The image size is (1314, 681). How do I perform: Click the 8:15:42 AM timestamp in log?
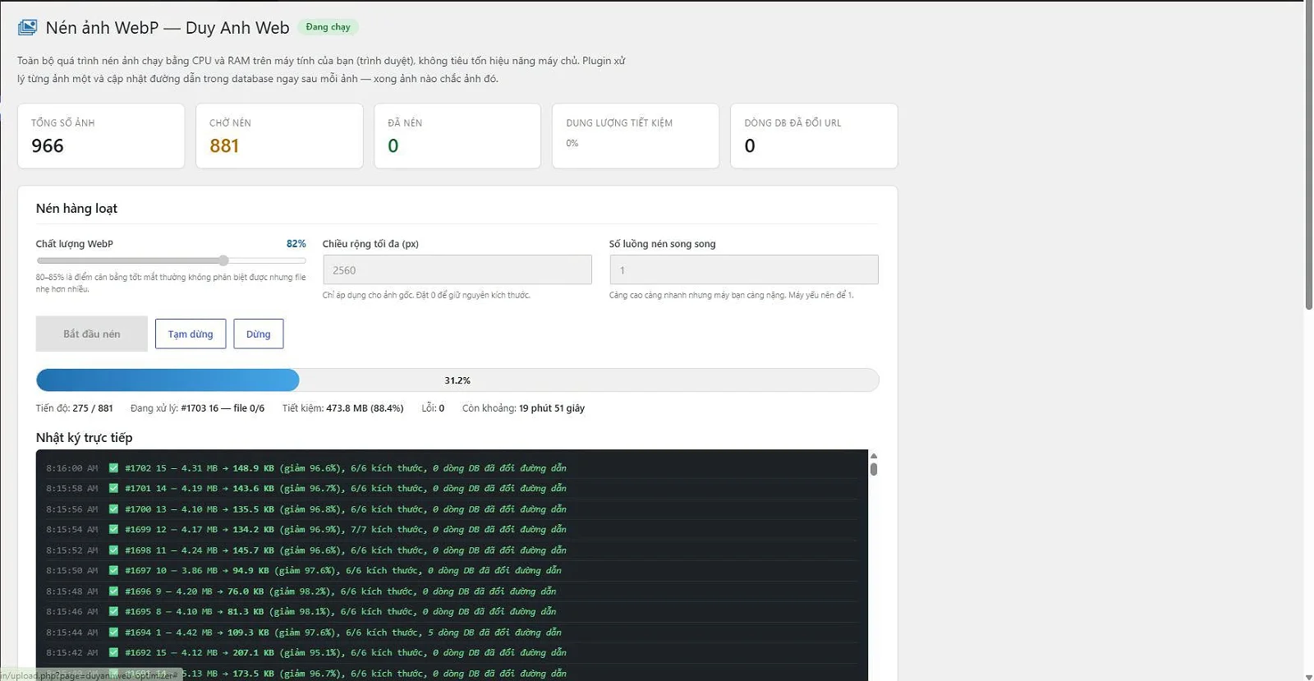tap(72, 653)
